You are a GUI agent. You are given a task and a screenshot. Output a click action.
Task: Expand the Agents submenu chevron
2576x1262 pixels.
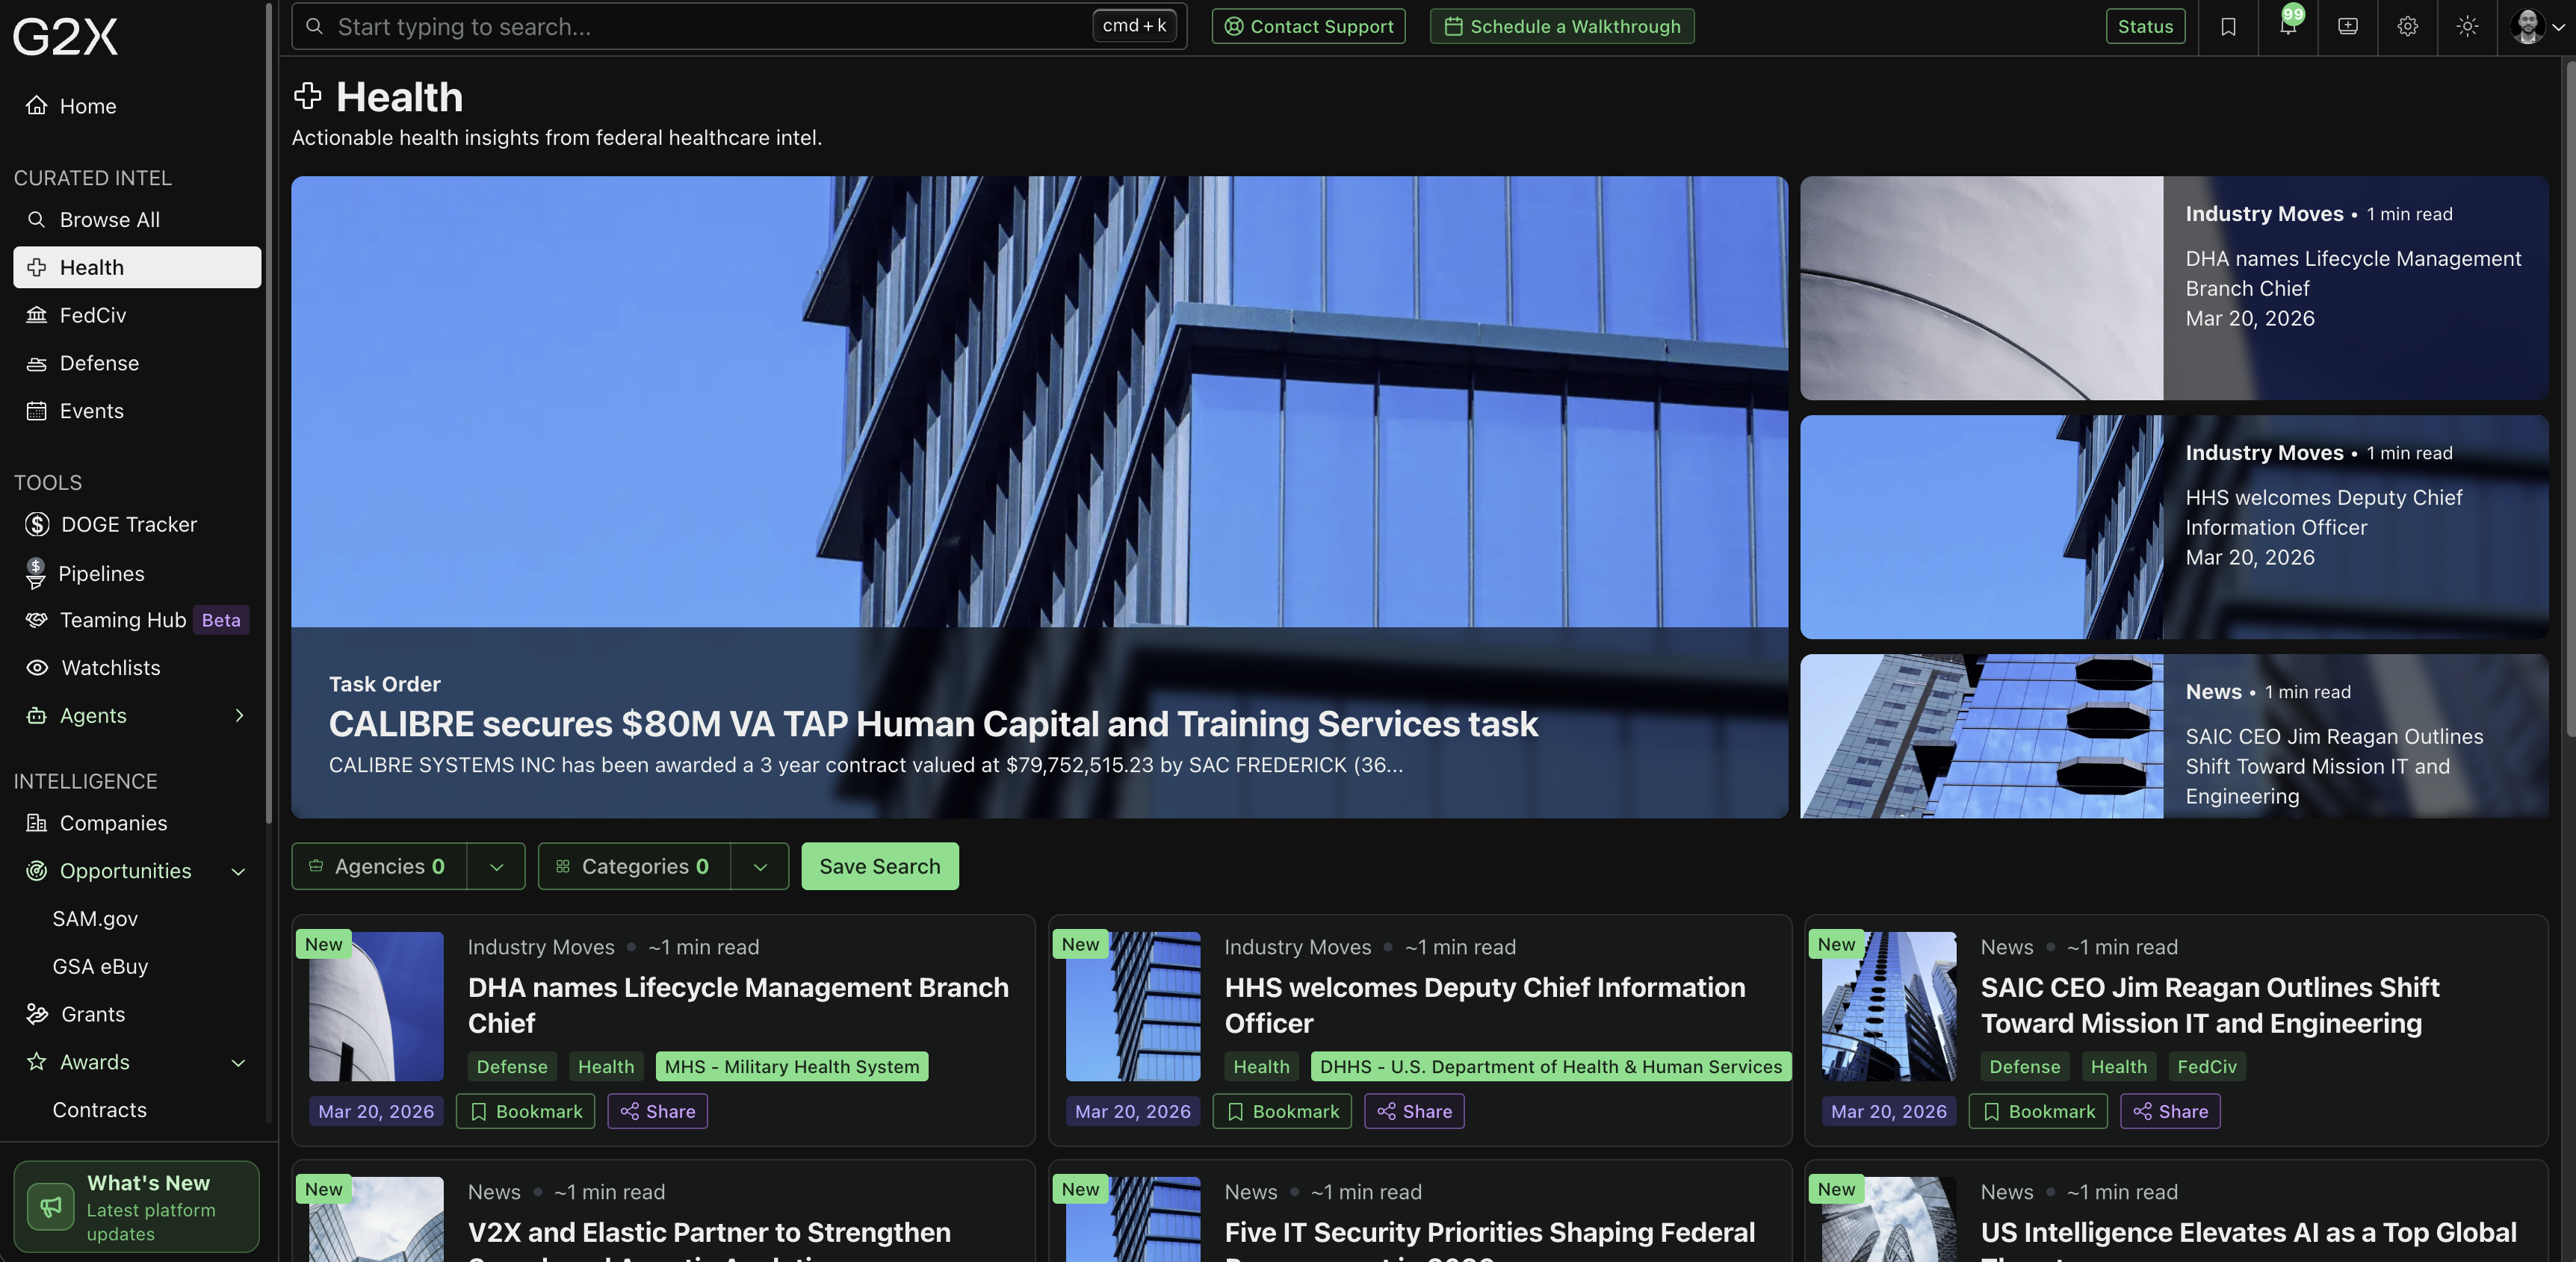pyautogui.click(x=239, y=716)
